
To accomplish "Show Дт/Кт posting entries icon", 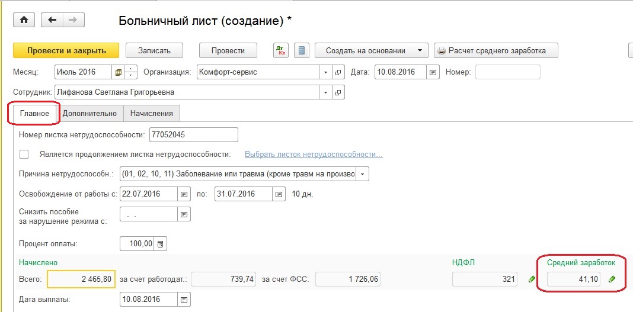I will coord(281,51).
